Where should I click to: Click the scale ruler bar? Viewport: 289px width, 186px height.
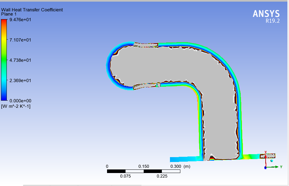(144, 171)
